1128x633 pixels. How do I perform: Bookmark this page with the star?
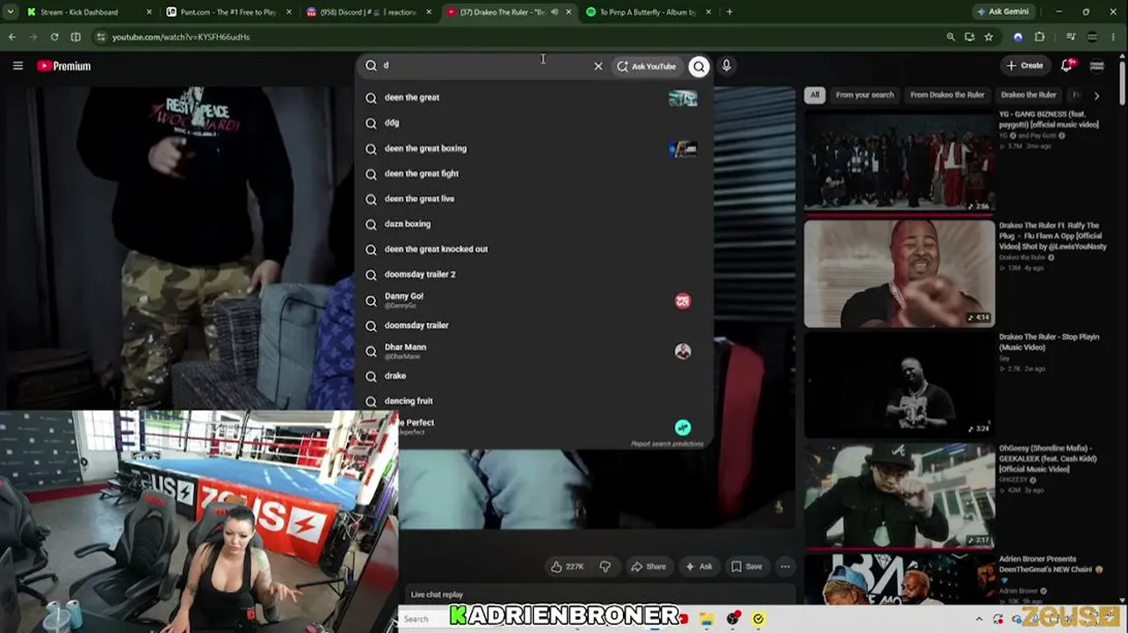pyautogui.click(x=988, y=37)
